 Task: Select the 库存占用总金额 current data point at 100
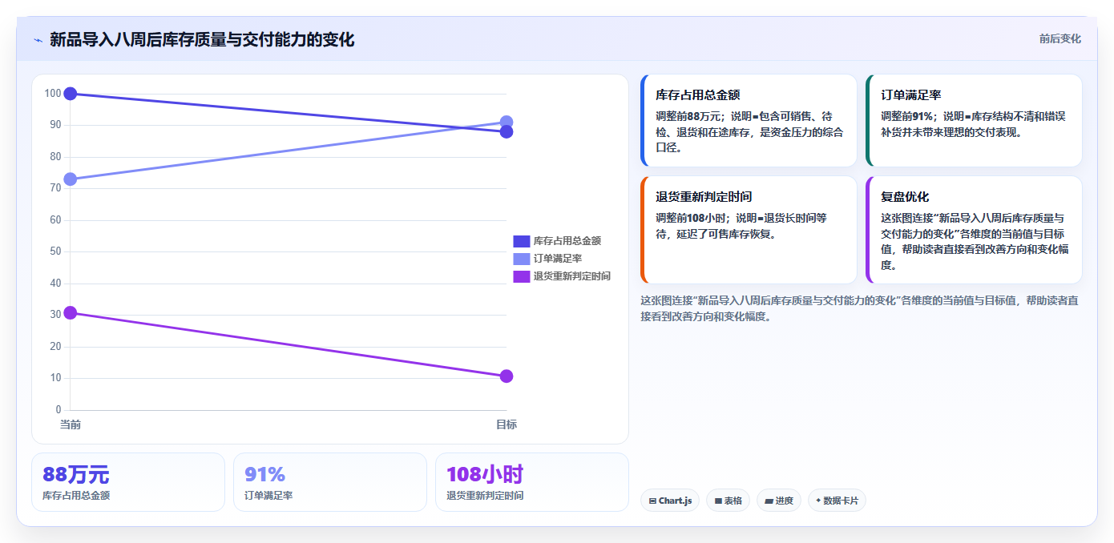[x=71, y=94]
